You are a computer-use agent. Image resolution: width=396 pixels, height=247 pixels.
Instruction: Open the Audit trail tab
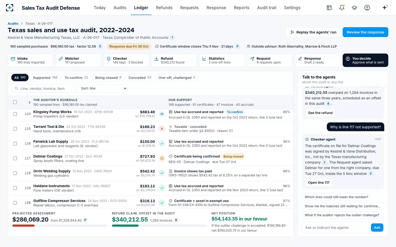(x=267, y=8)
